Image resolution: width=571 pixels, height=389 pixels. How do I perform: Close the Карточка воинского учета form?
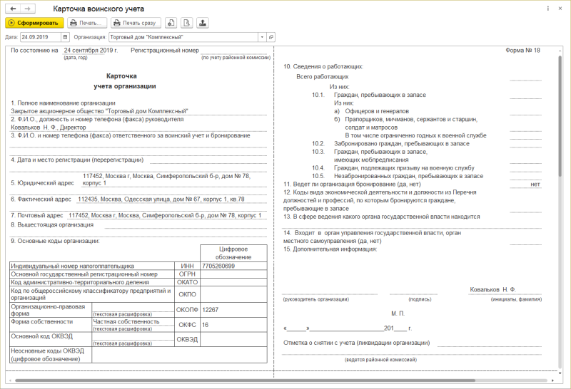pos(560,9)
